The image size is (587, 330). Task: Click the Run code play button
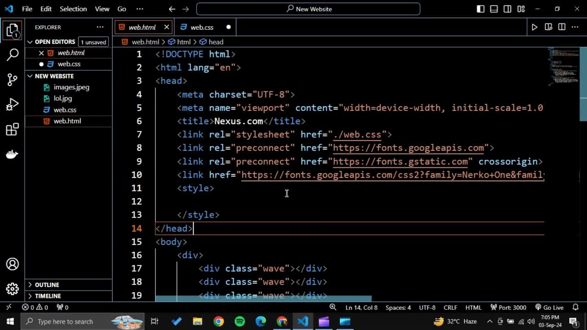pos(534,27)
